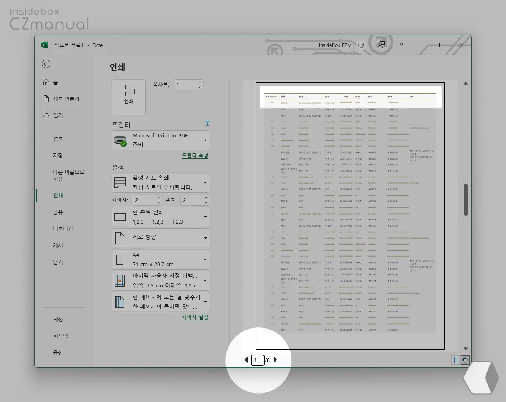Click the user account avatar icon
506x402 pixels.
(x=361, y=45)
